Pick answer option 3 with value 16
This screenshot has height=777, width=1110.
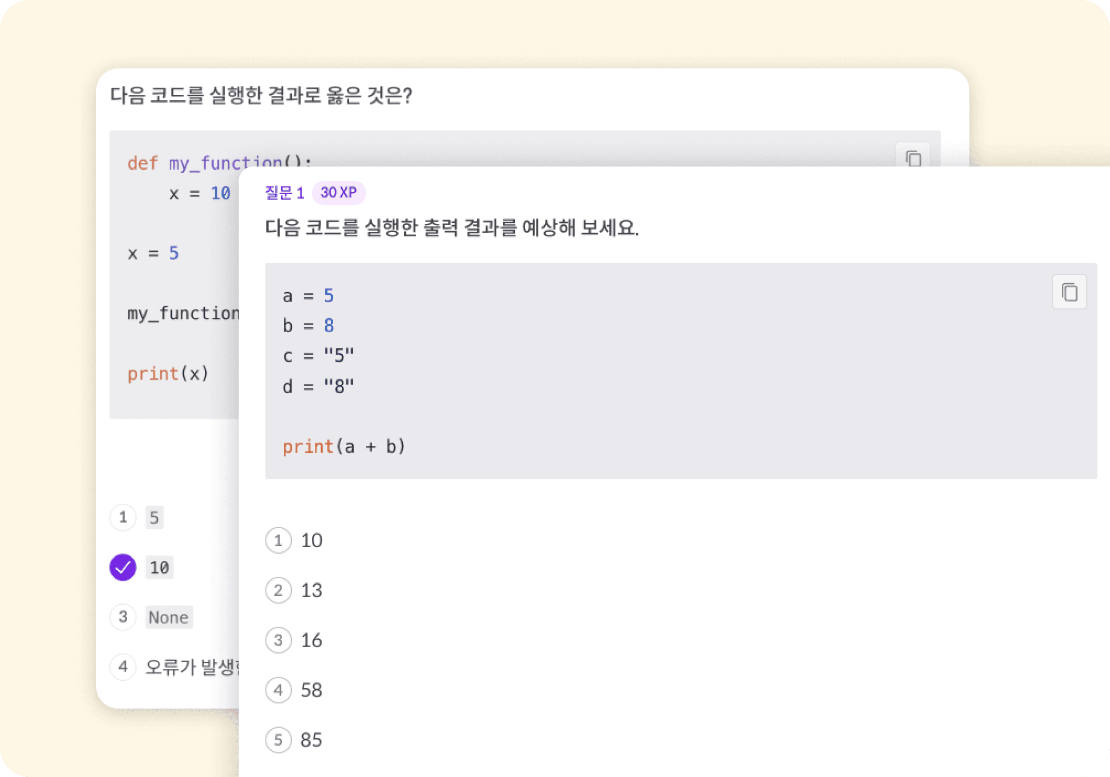(278, 640)
